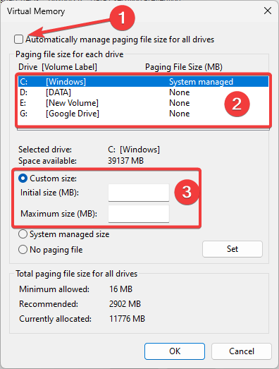This screenshot has height=369, width=279.
Task: Click the Set button
Action: (232, 249)
